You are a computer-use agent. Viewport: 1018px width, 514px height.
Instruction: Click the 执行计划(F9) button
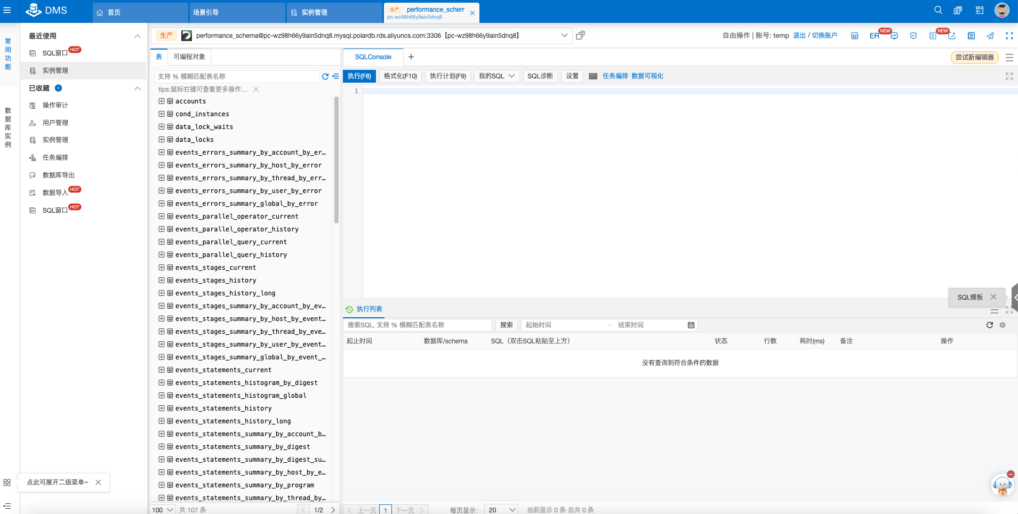click(x=448, y=76)
